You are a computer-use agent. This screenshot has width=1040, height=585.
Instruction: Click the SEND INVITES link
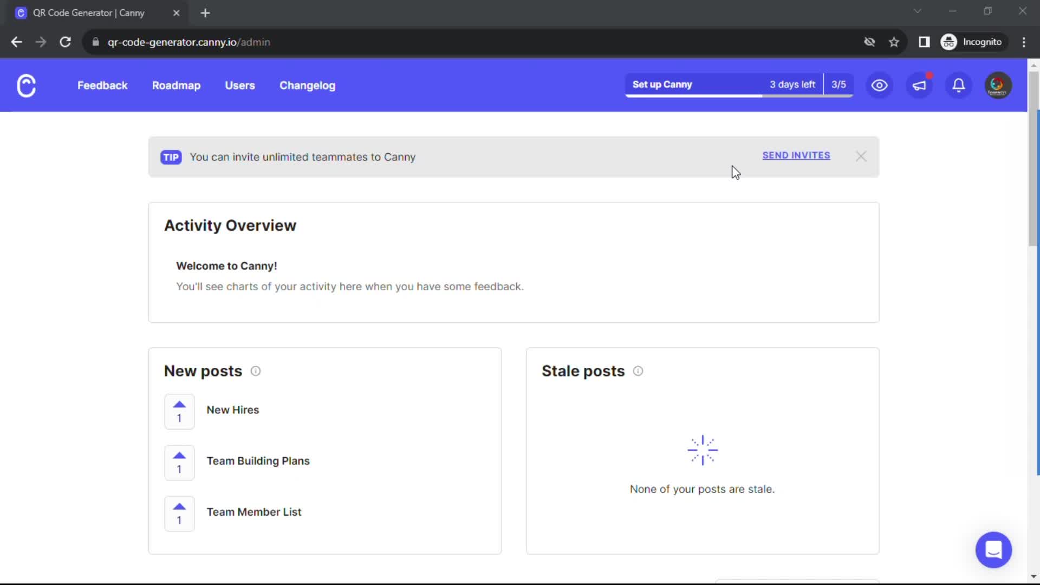(796, 155)
